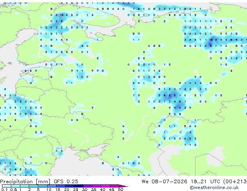The height and width of the screenshot is (191, 247).
Task: Click the legend tick label "30"
Action: click(85, 189)
